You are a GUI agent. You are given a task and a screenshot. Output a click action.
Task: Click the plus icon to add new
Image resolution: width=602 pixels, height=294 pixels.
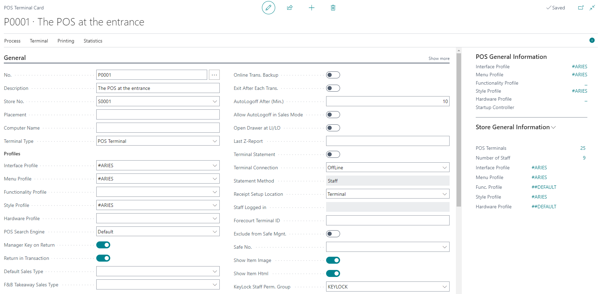(311, 8)
